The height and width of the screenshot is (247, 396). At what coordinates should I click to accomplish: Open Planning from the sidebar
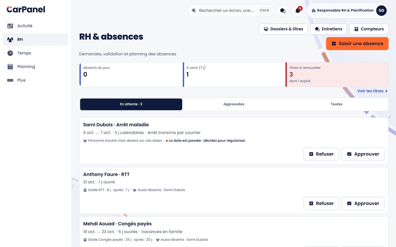(x=36, y=67)
